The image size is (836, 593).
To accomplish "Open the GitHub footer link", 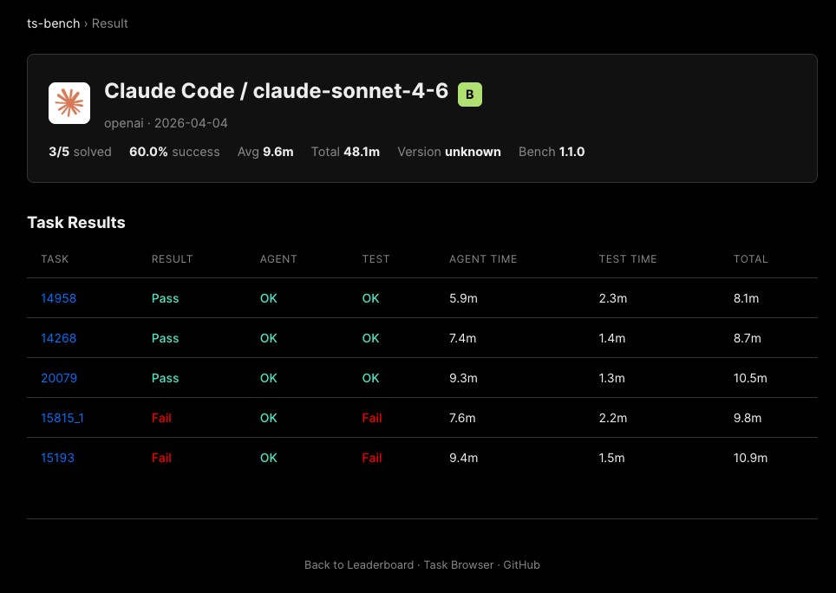I will pyautogui.click(x=521, y=564).
